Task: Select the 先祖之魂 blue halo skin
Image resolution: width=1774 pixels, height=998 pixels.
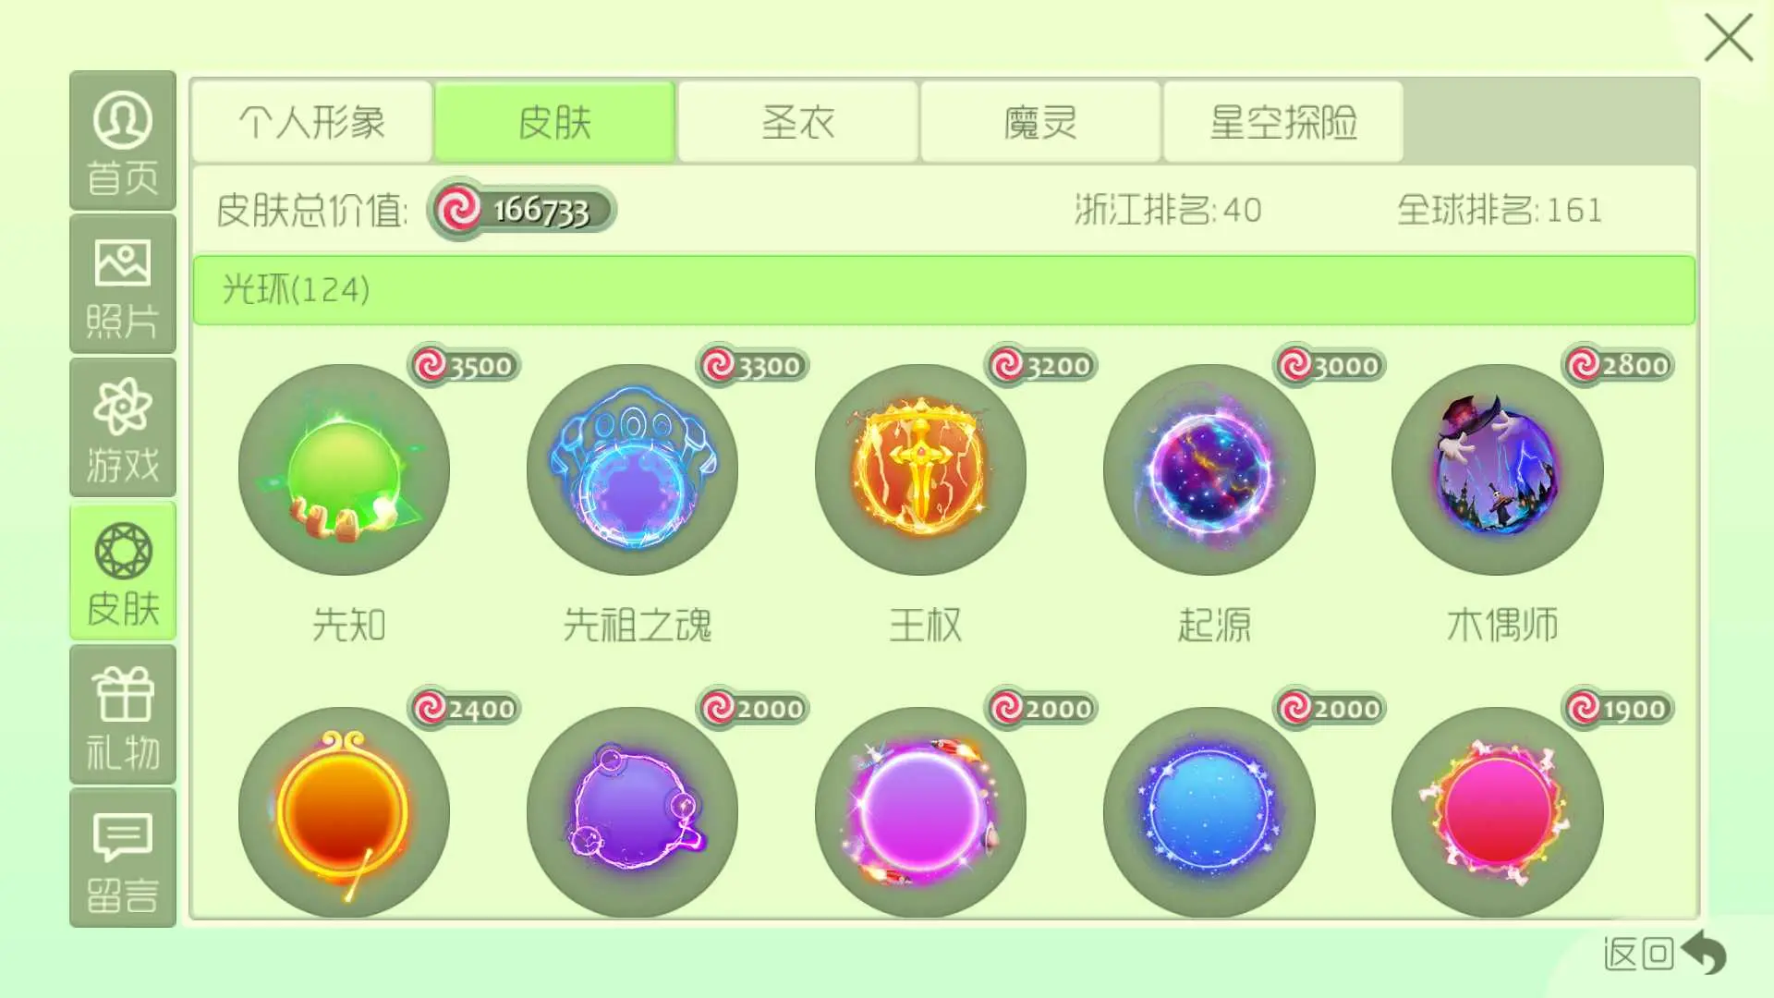Action: [x=632, y=469]
